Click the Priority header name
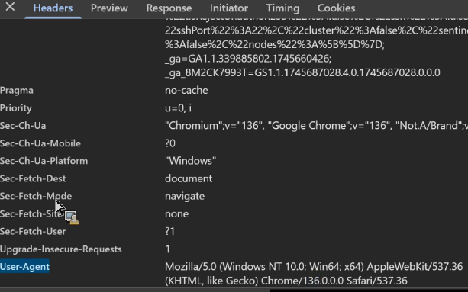468x292 pixels. 16,108
